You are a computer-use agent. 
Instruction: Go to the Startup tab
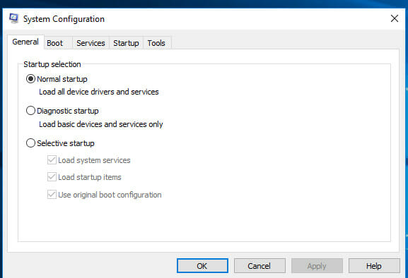point(126,43)
